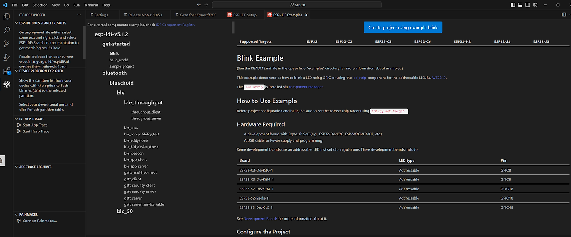This screenshot has width=571, height=237.
Task: Click the Start App Trace play icon
Action: click(19, 125)
